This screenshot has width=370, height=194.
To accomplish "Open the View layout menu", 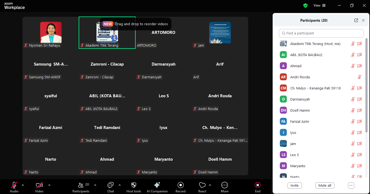I will pos(320,5).
